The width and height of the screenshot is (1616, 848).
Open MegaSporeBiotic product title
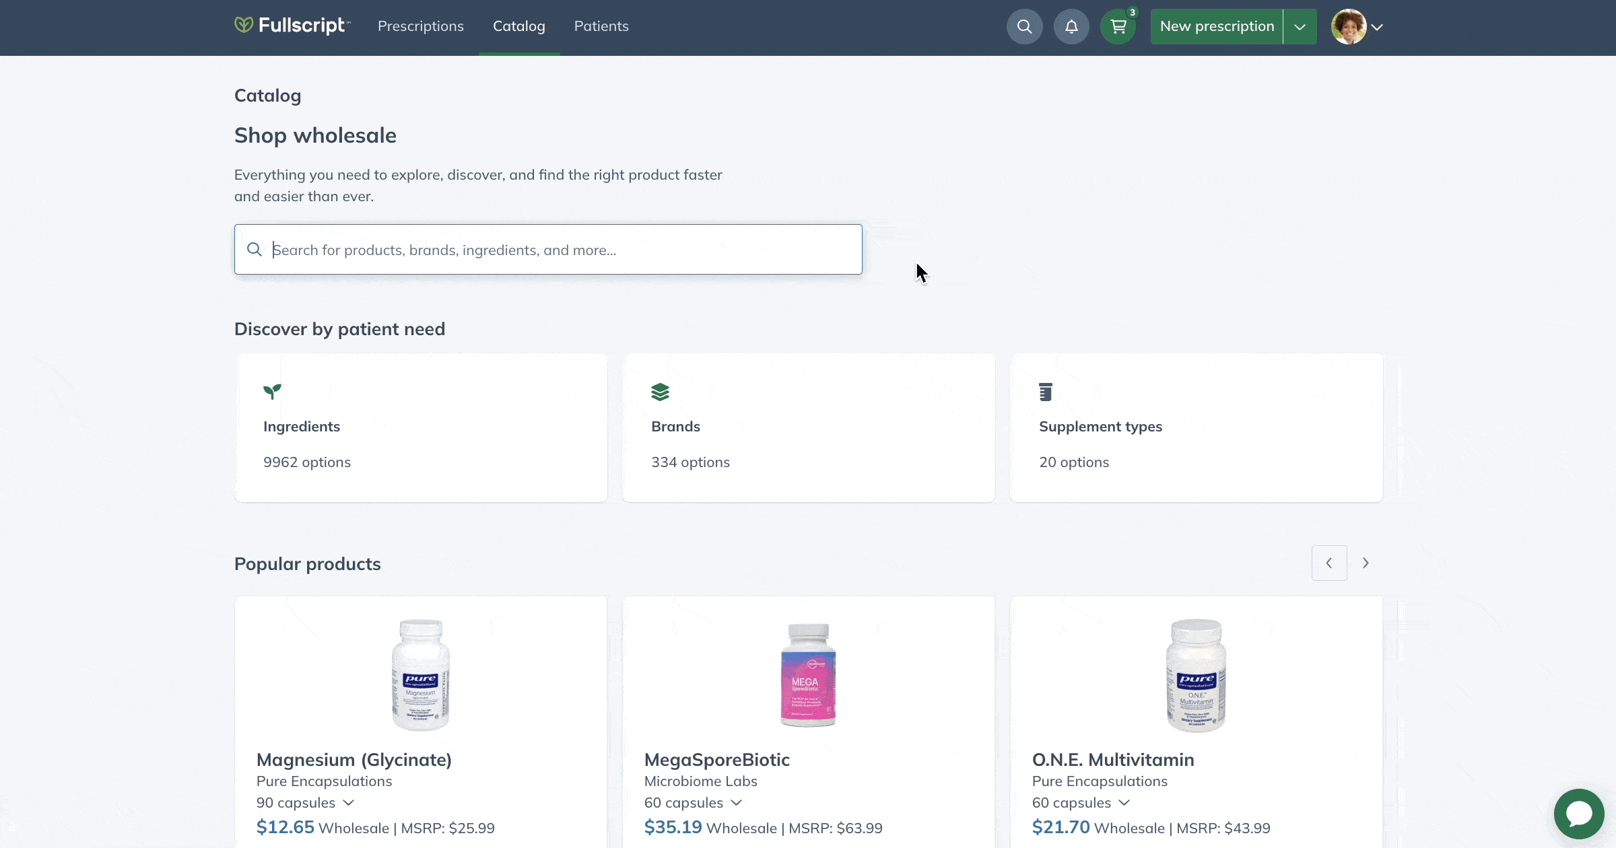pyautogui.click(x=717, y=760)
